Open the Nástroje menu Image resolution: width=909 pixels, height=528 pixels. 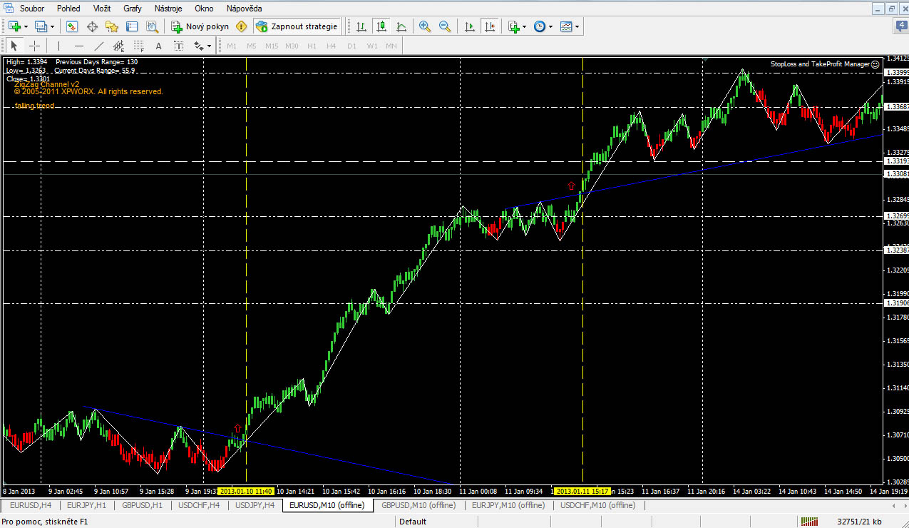168,9
